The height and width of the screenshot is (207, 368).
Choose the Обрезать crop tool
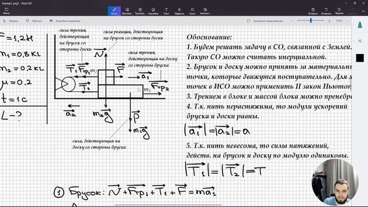point(34,21)
